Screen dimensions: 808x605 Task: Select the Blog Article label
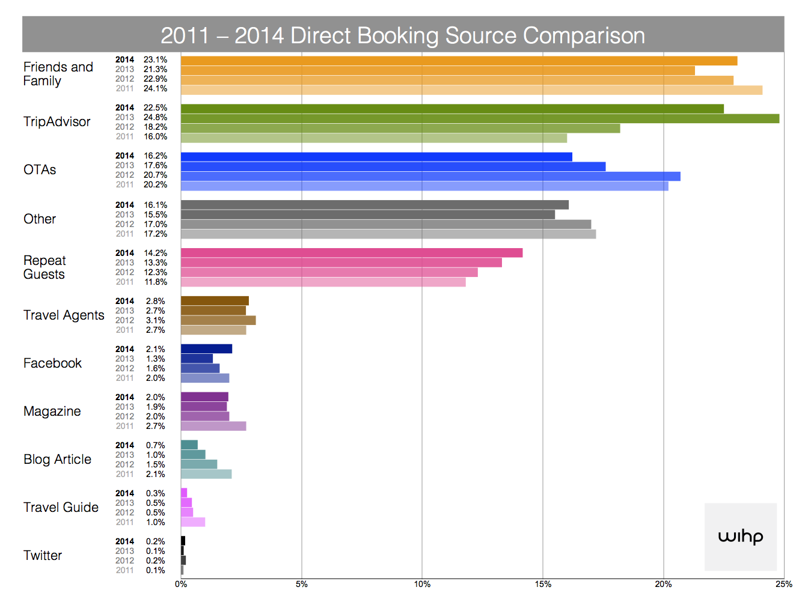58,460
